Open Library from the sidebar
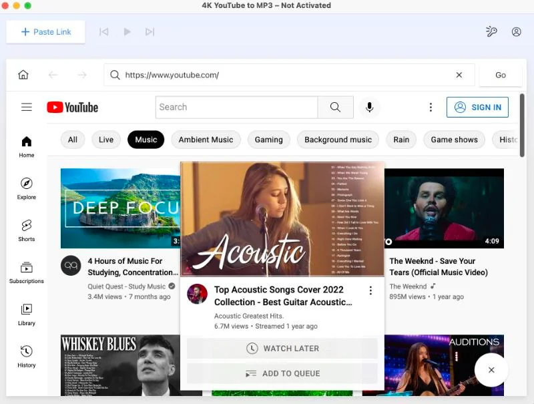This screenshot has width=534, height=404. pyautogui.click(x=26, y=313)
